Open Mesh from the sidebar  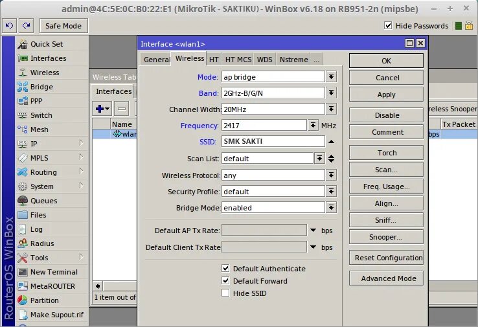coord(39,130)
